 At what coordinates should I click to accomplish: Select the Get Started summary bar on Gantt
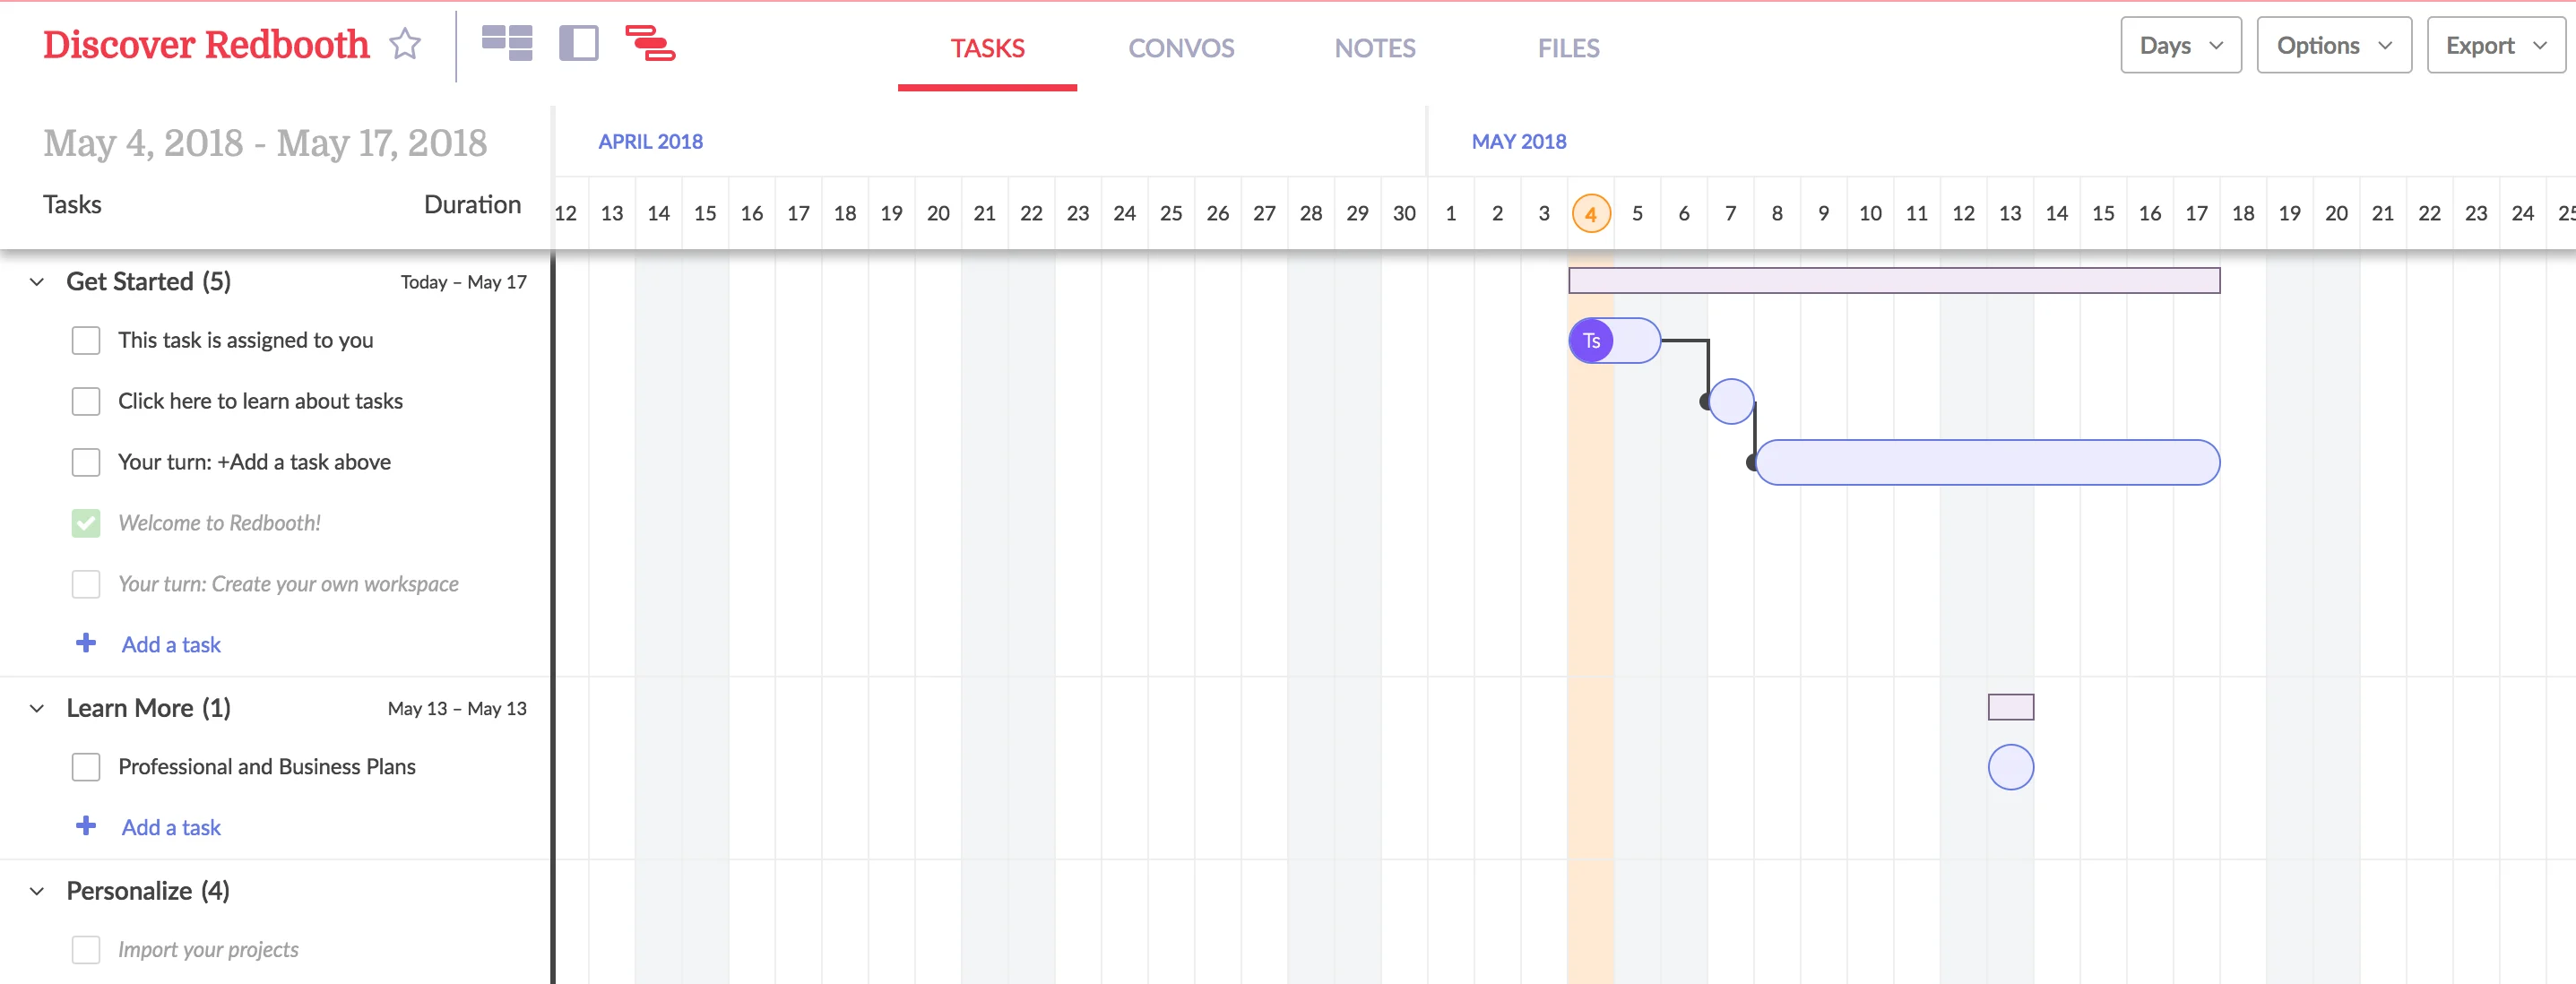point(1894,281)
